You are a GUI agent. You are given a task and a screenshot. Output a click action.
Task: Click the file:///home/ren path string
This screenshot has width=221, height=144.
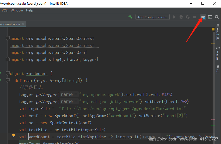122,109
